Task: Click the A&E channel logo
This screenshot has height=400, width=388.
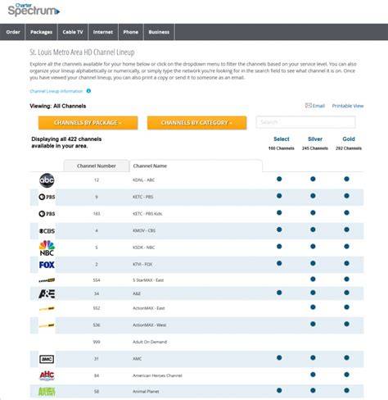Action: point(47,293)
